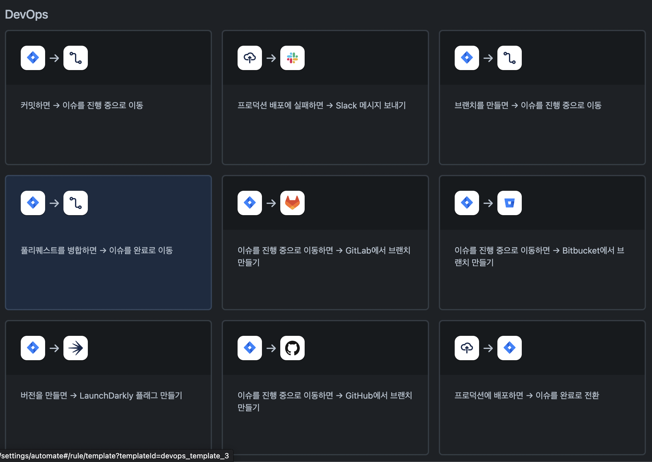Click the Jira icon in the highlighted pull request card
652x462 pixels.
33,203
